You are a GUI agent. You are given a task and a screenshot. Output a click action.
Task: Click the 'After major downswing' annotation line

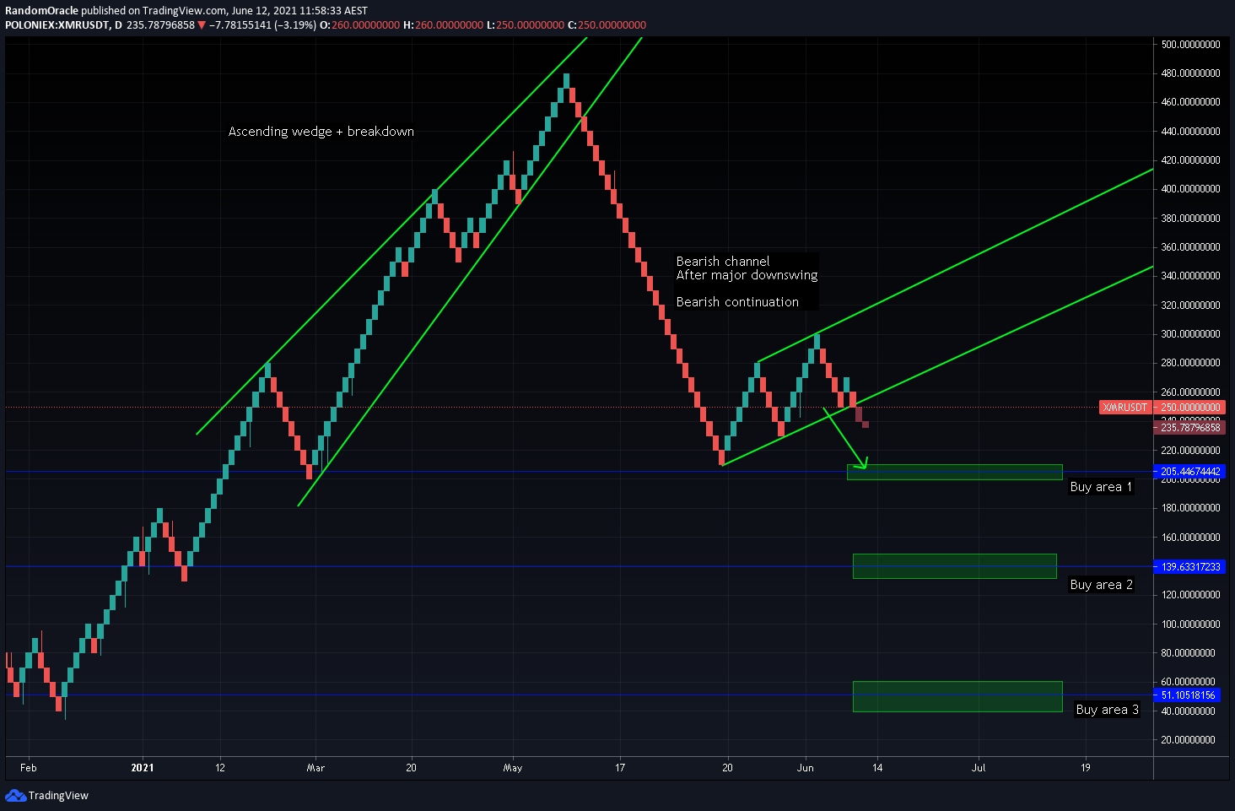point(747,275)
